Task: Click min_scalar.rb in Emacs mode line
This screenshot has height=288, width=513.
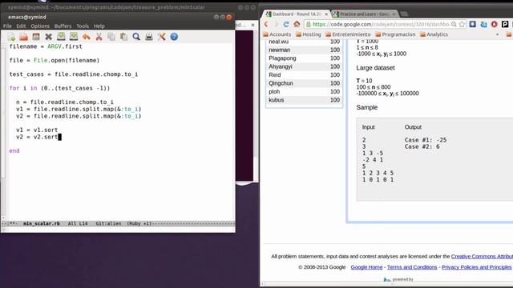Action: coord(41,224)
